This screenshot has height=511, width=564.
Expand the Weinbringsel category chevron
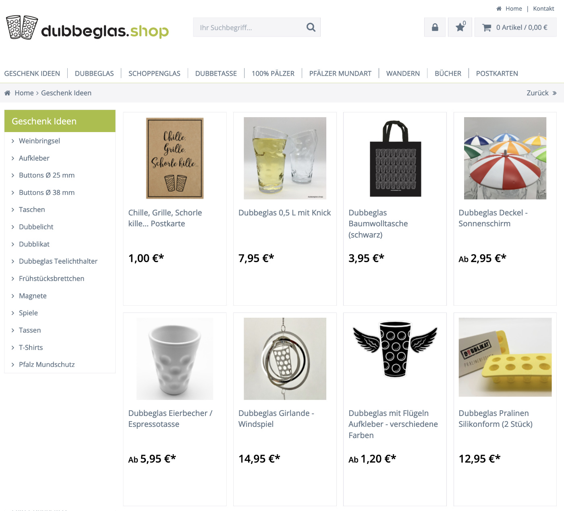[x=13, y=141]
